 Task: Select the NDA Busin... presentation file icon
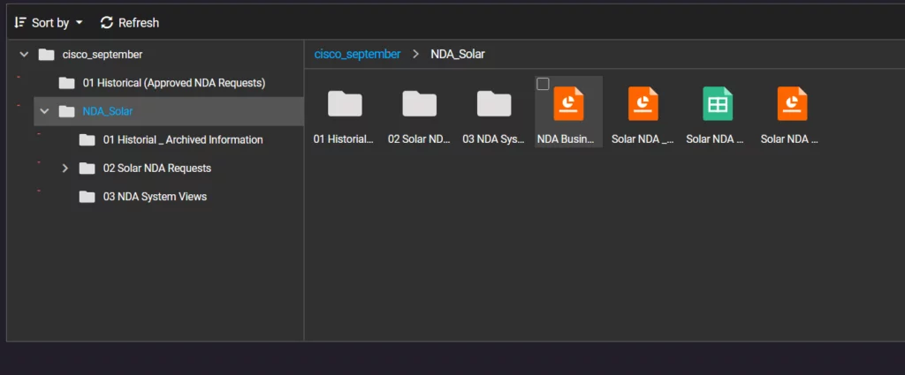point(568,104)
